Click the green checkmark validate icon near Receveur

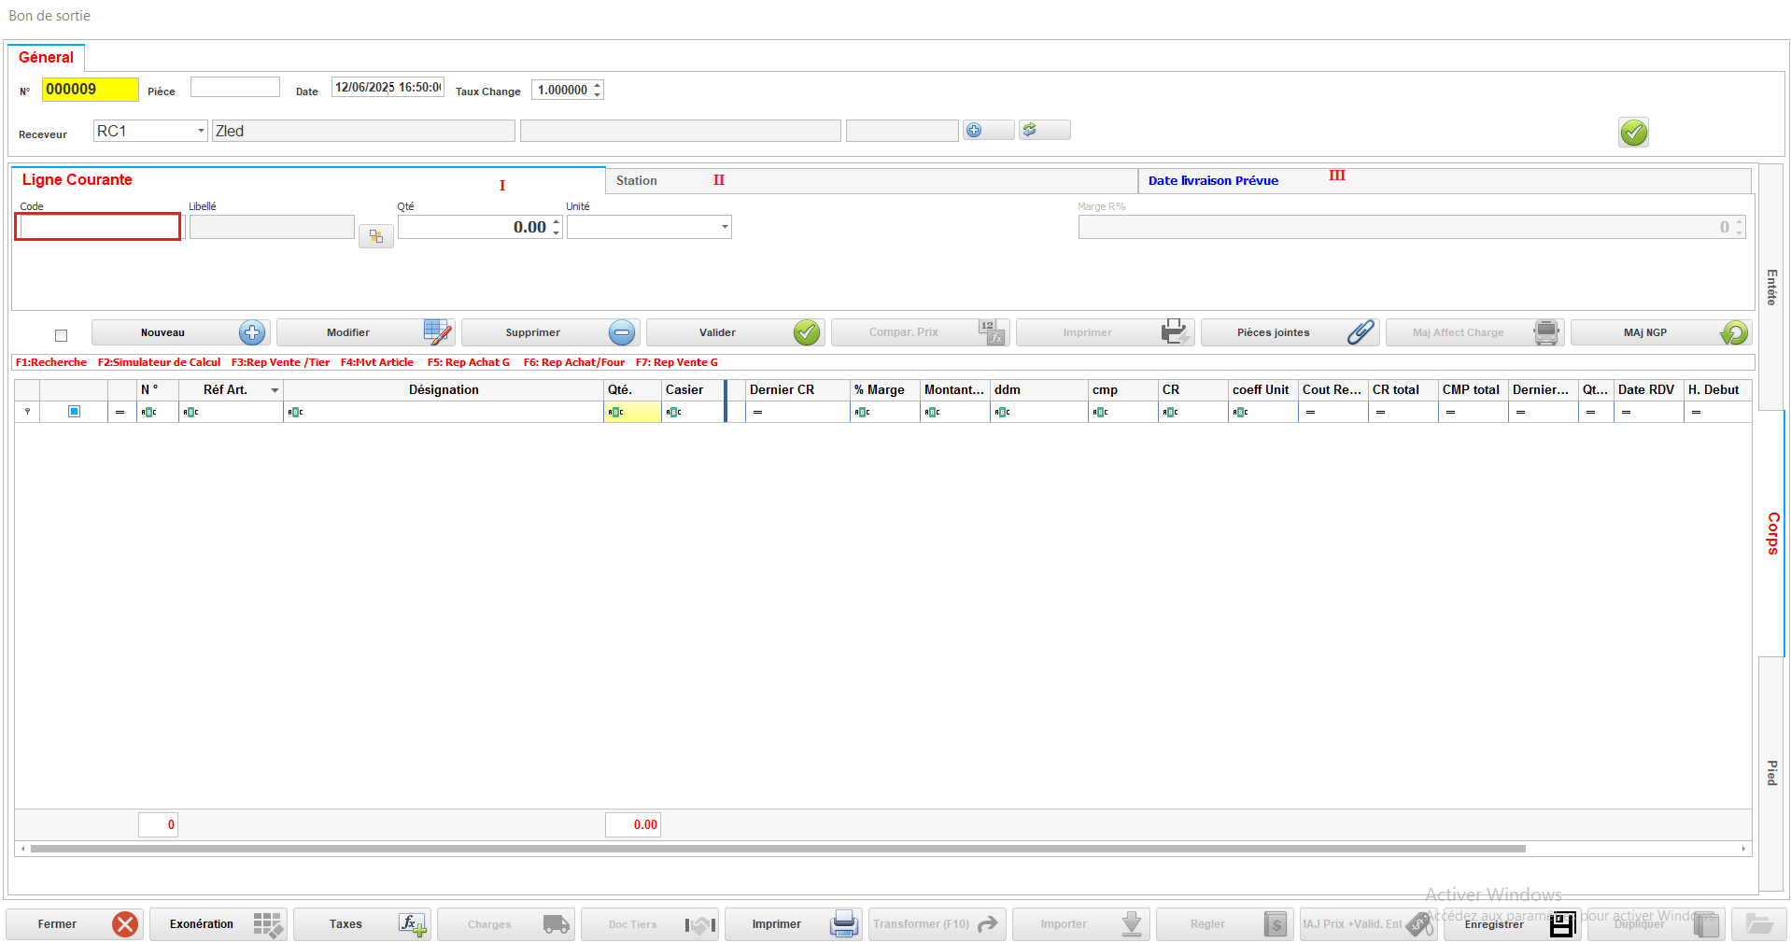pyautogui.click(x=1633, y=133)
